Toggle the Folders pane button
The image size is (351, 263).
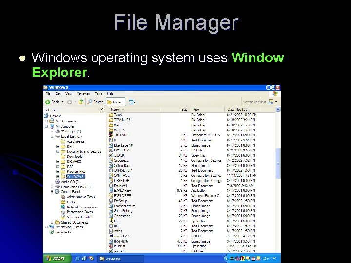[115, 102]
